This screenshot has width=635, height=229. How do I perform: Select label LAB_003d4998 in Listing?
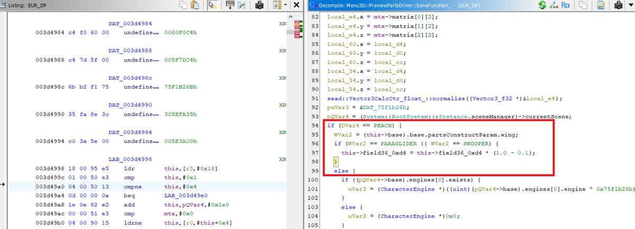click(130, 158)
